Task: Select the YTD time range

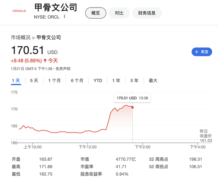Action: 98,81
